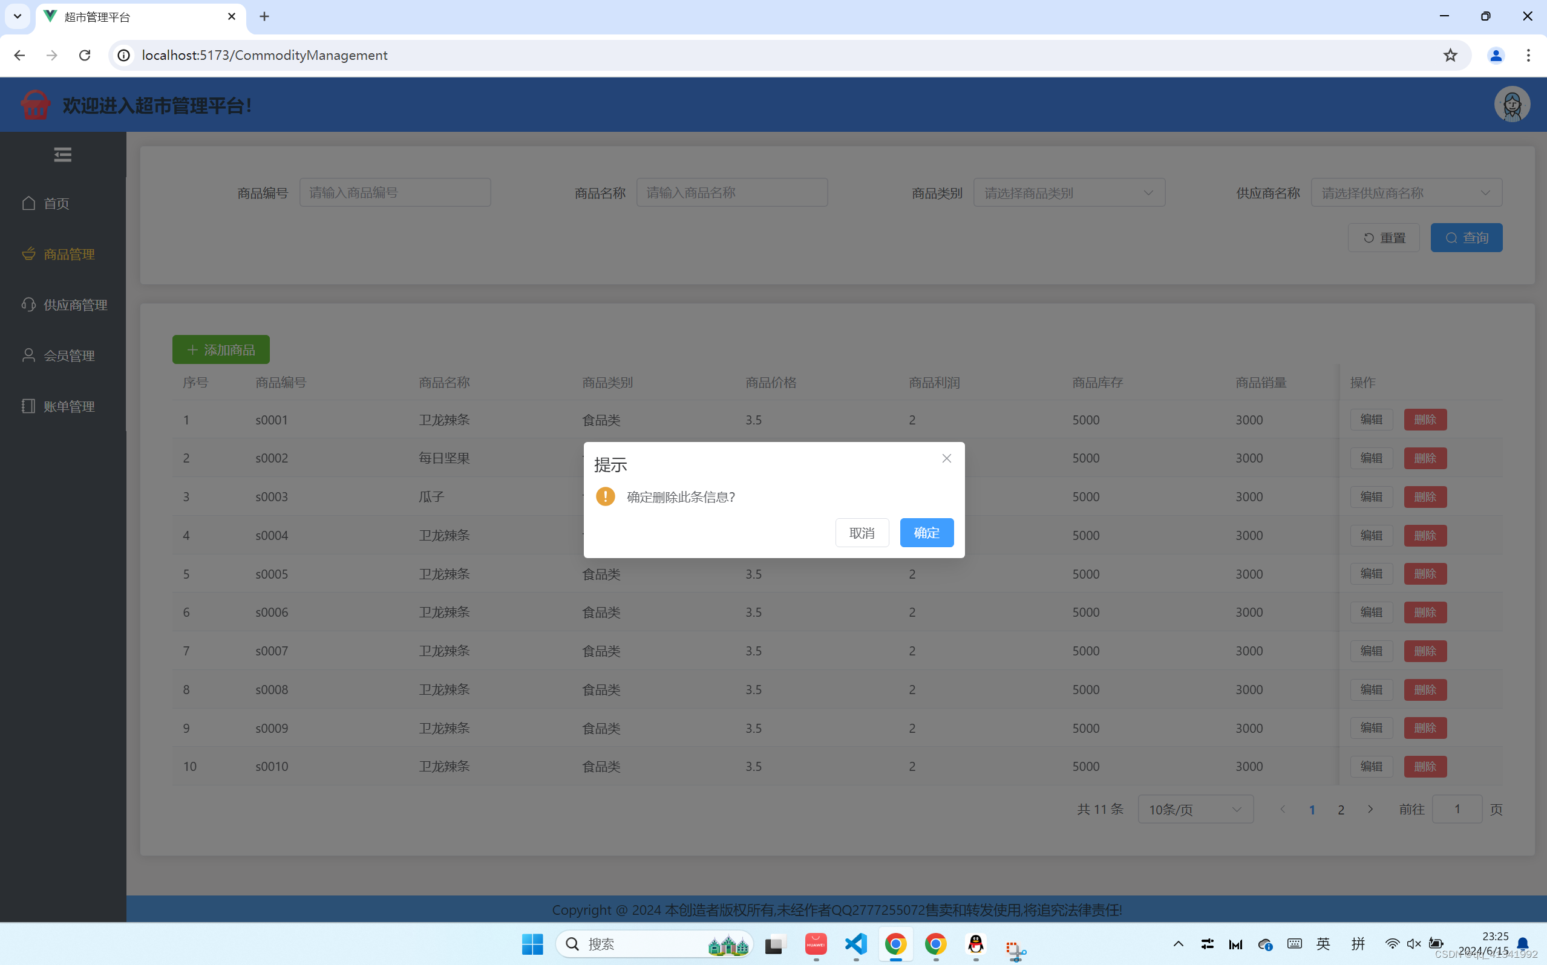Close the 提示 dialog with X
1547x965 pixels.
[946, 458]
